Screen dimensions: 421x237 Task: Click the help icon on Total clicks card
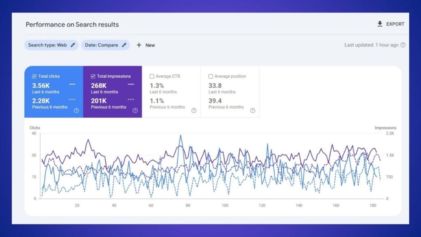76,110
